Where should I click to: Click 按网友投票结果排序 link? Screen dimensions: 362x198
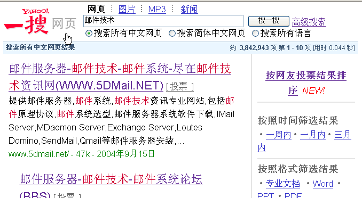coord(306,82)
